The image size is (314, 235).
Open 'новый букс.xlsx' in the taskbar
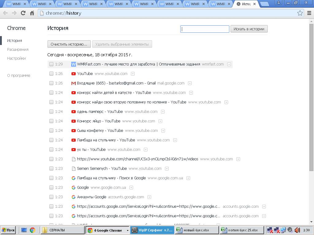pyautogui.click(x=197, y=230)
